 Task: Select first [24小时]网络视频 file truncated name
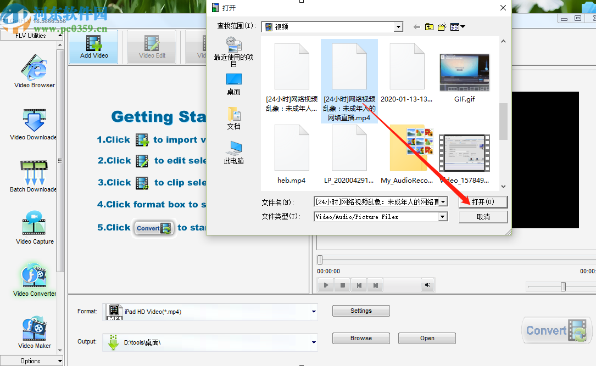point(292,78)
